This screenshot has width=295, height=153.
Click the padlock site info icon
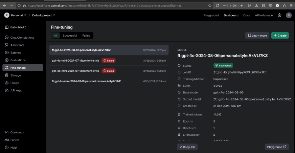tap(24, 6)
